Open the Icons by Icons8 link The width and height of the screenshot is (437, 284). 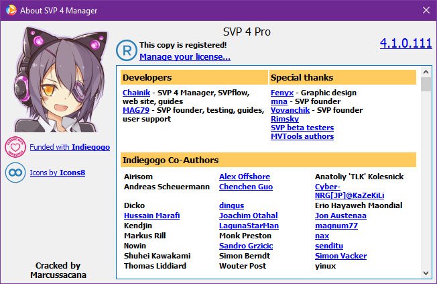58,173
